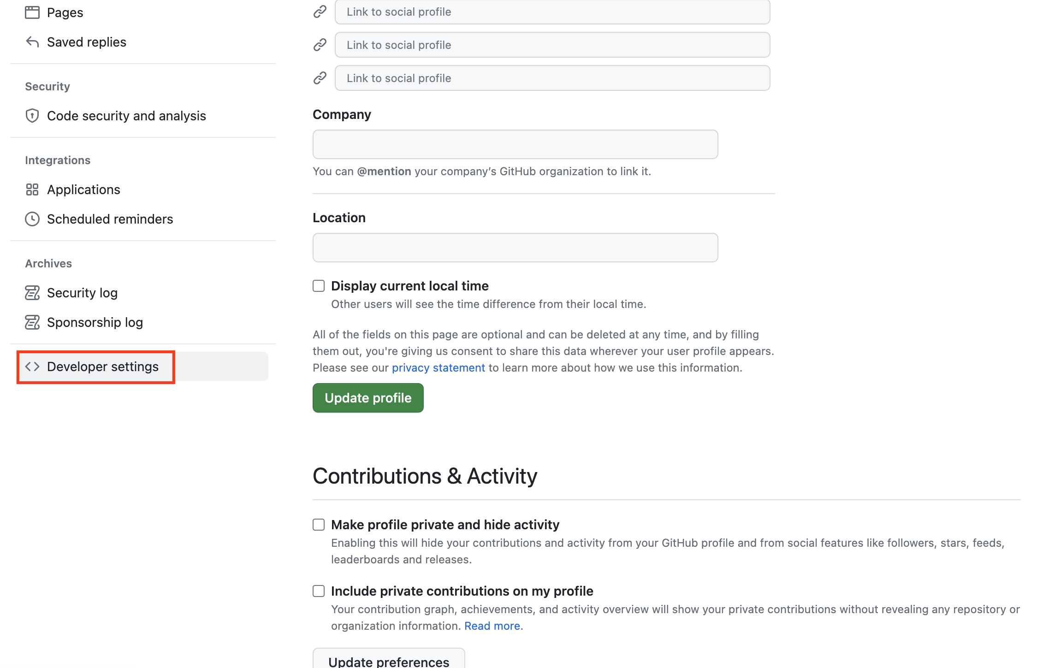
Task: Follow the privacy statement link
Action: coord(438,368)
